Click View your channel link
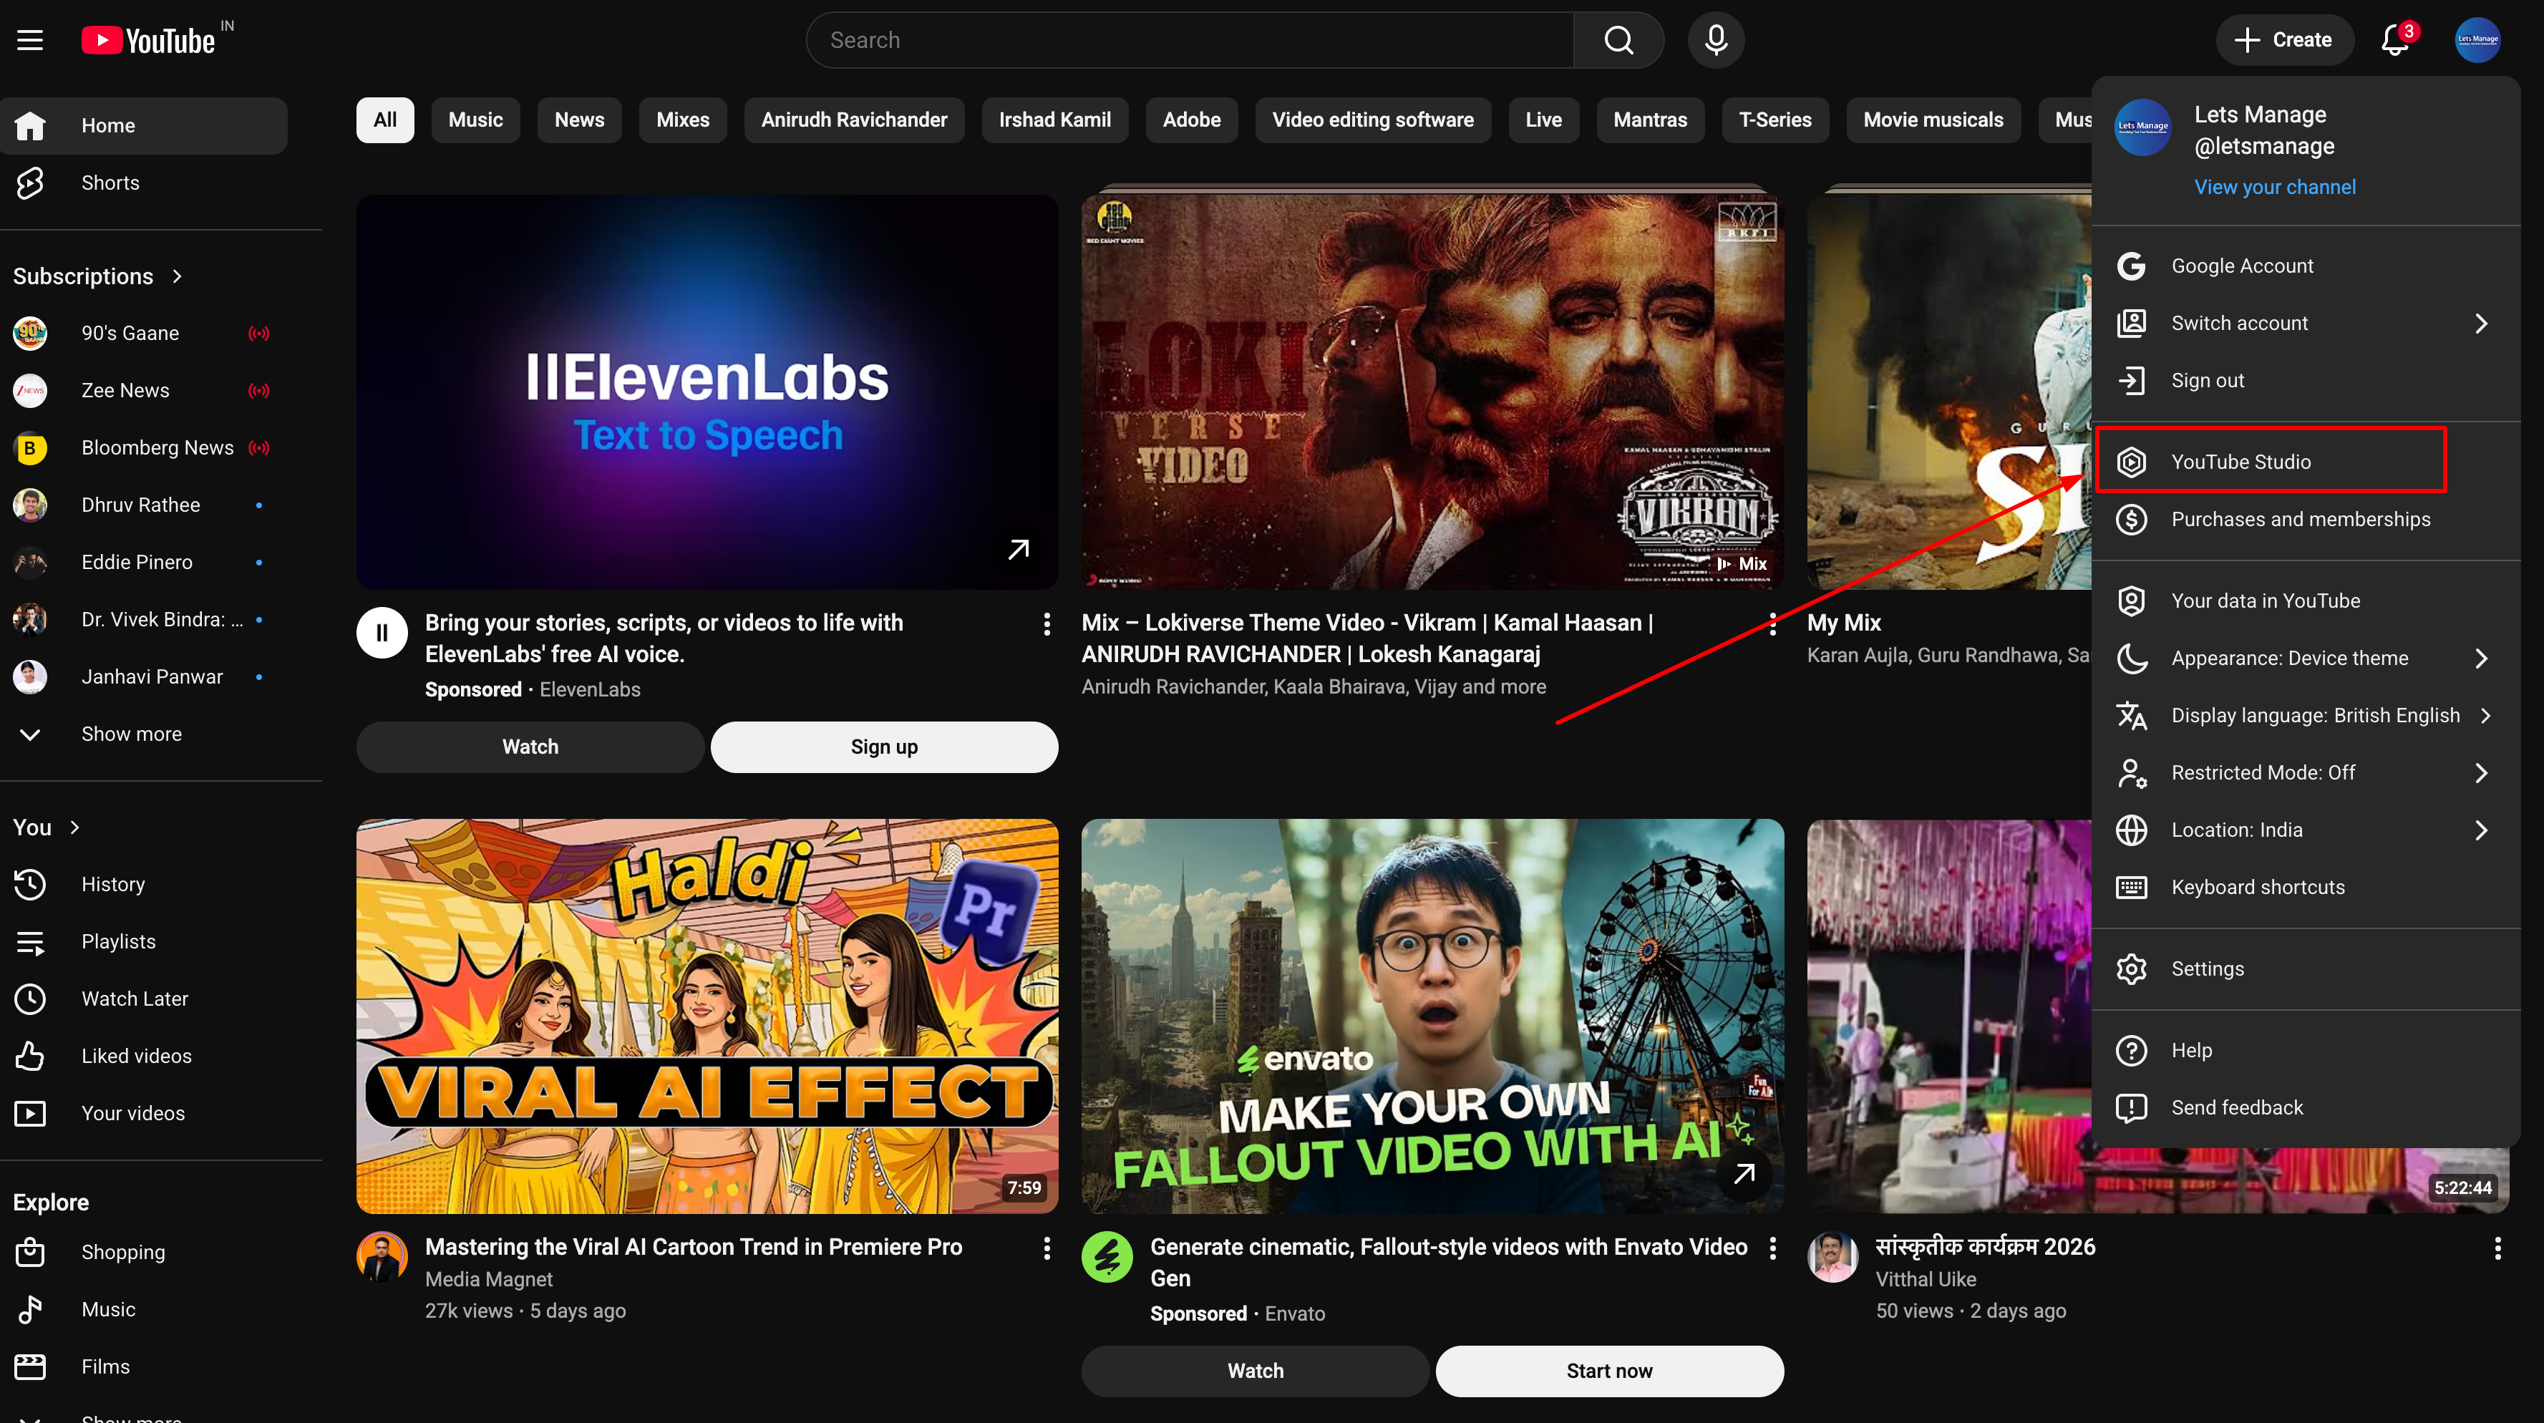Viewport: 2544px width, 1423px height. point(2273,187)
